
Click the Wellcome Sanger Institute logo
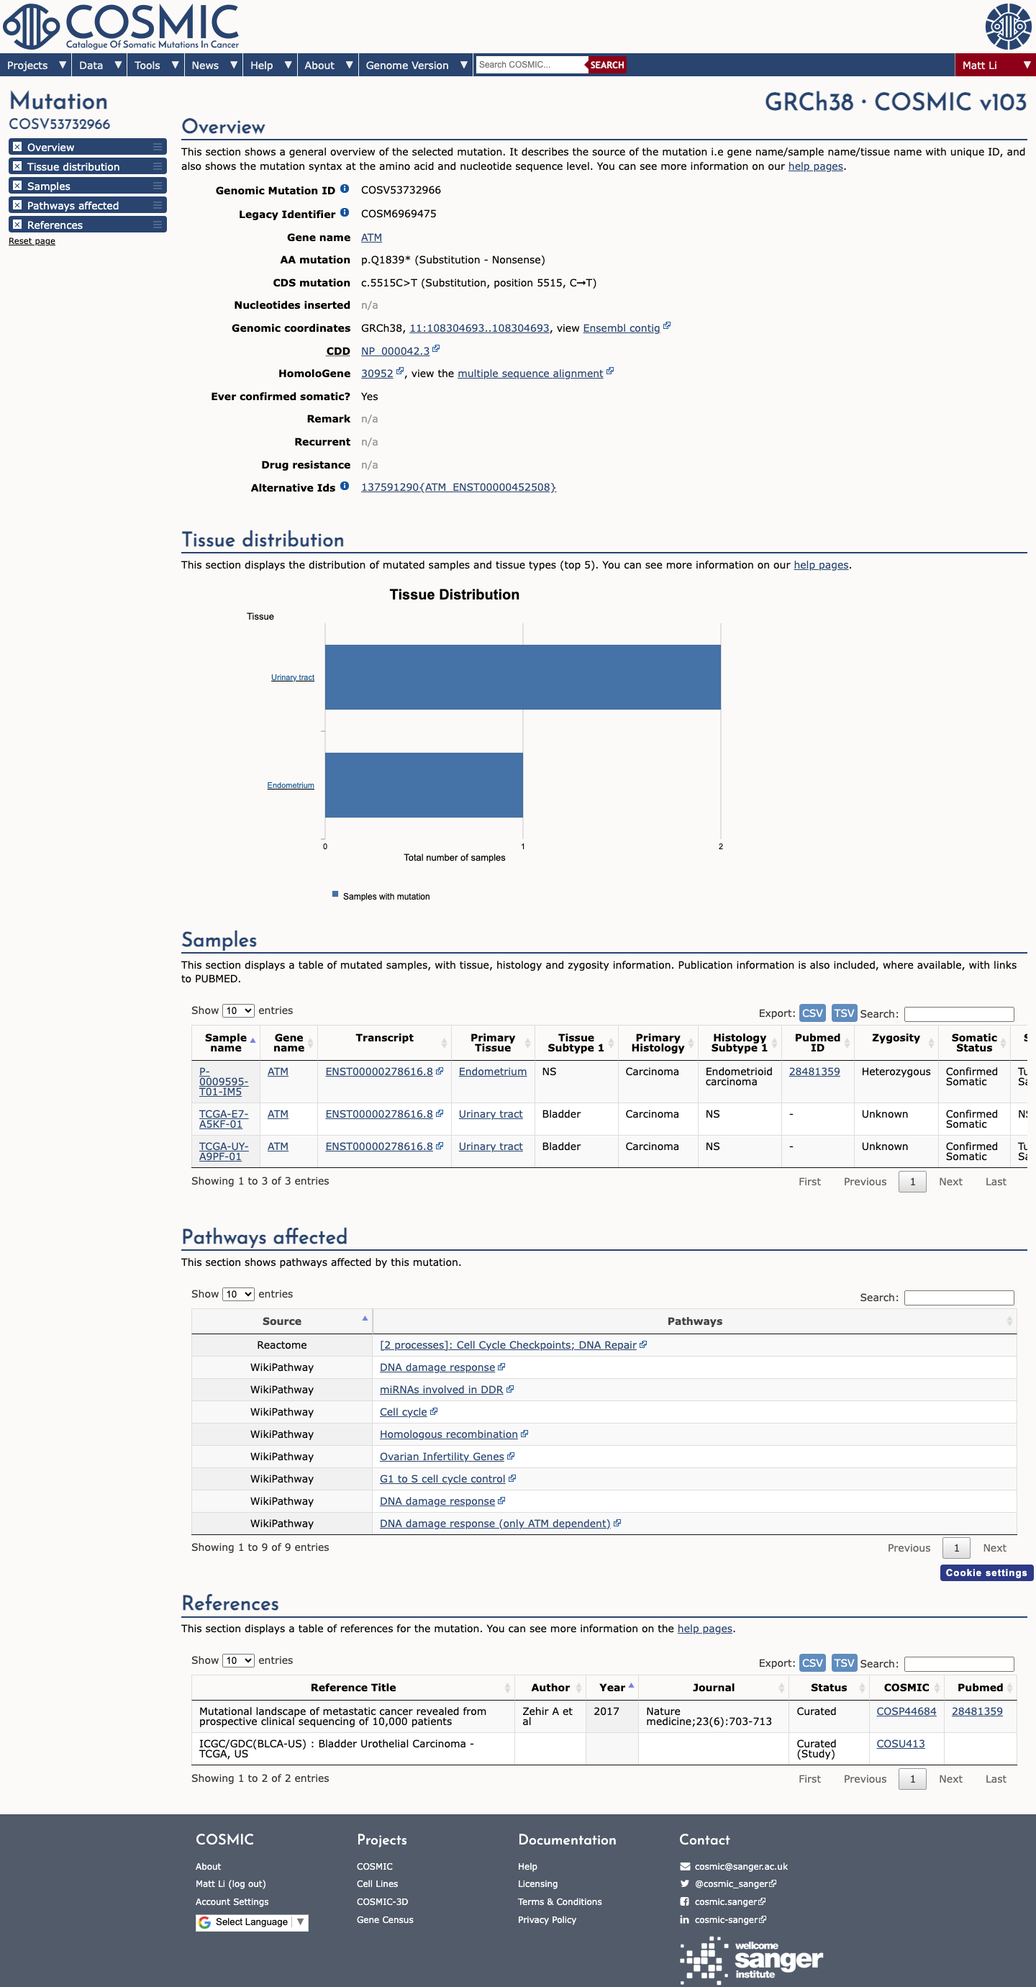752,1963
